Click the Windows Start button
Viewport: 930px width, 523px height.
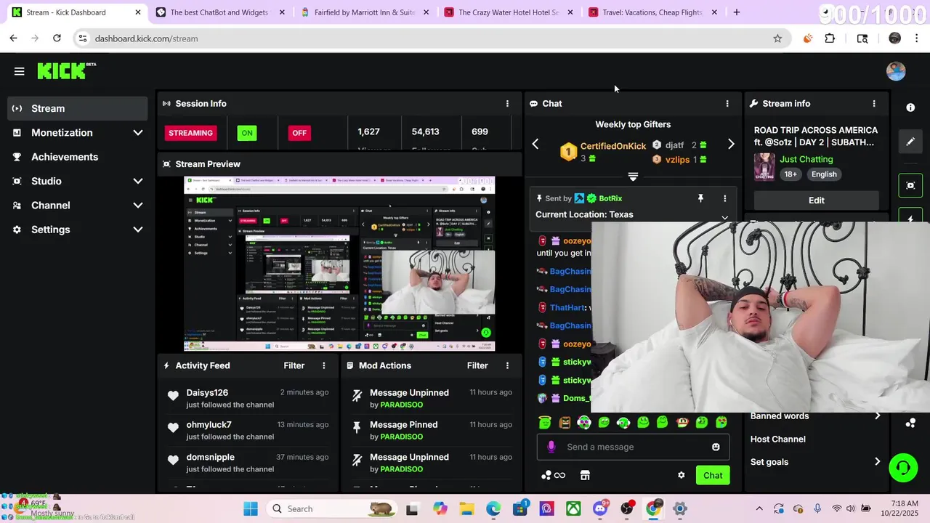point(251,508)
